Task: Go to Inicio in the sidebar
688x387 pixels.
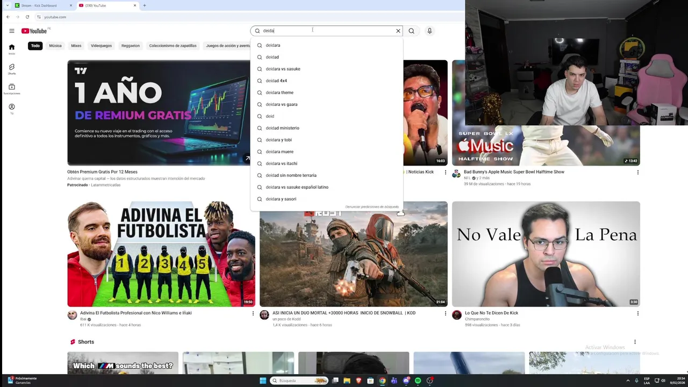Action: point(12,49)
